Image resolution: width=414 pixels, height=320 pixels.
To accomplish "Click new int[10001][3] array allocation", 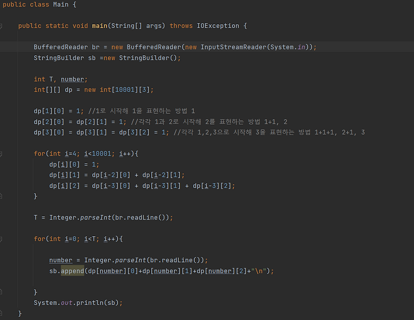I will coord(117,90).
